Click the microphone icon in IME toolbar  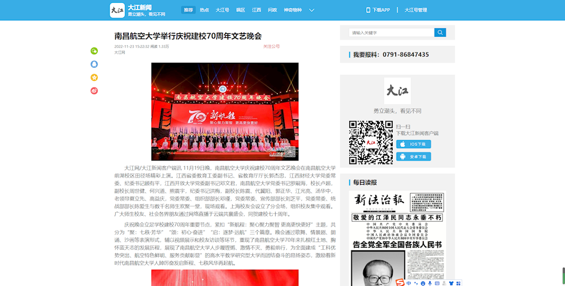coord(430,282)
